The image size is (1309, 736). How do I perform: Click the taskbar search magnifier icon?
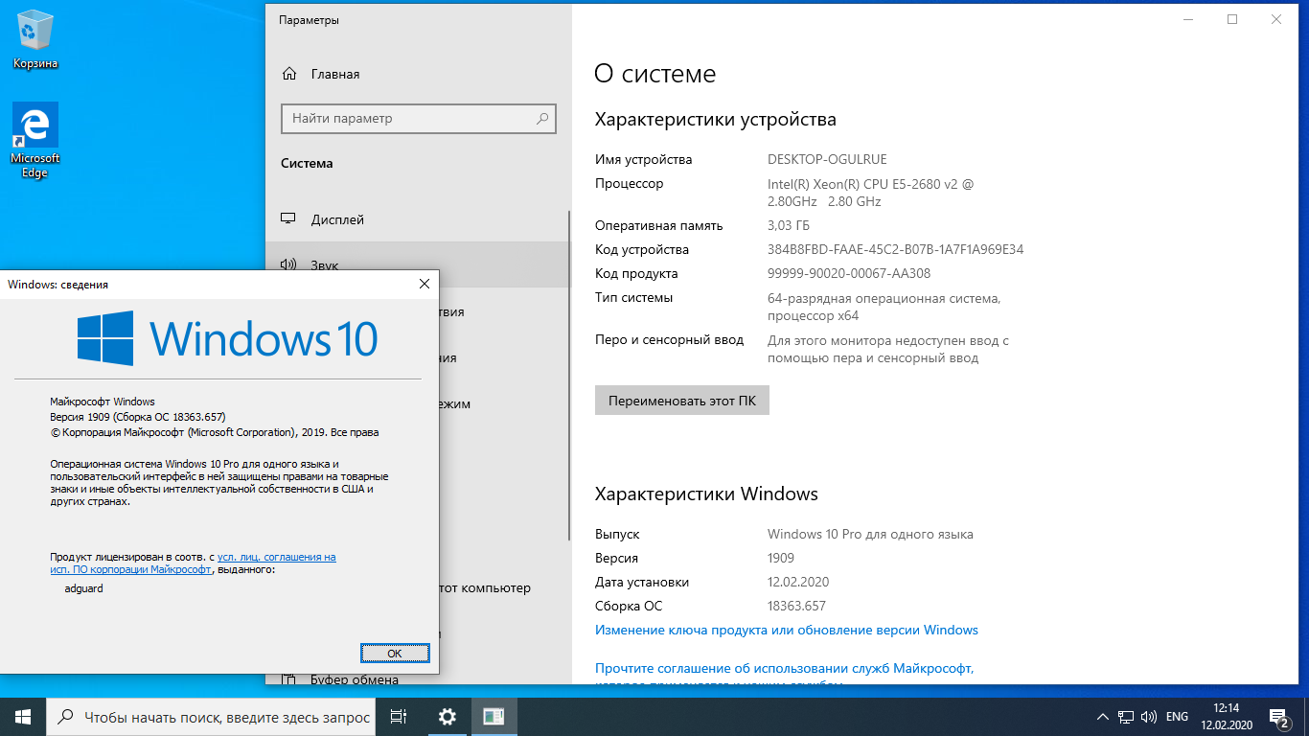(66, 717)
